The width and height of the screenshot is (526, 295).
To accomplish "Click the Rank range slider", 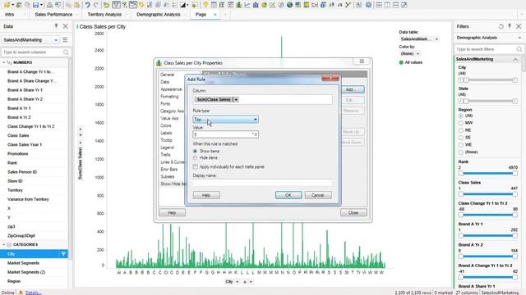I will pyautogui.click(x=487, y=173).
